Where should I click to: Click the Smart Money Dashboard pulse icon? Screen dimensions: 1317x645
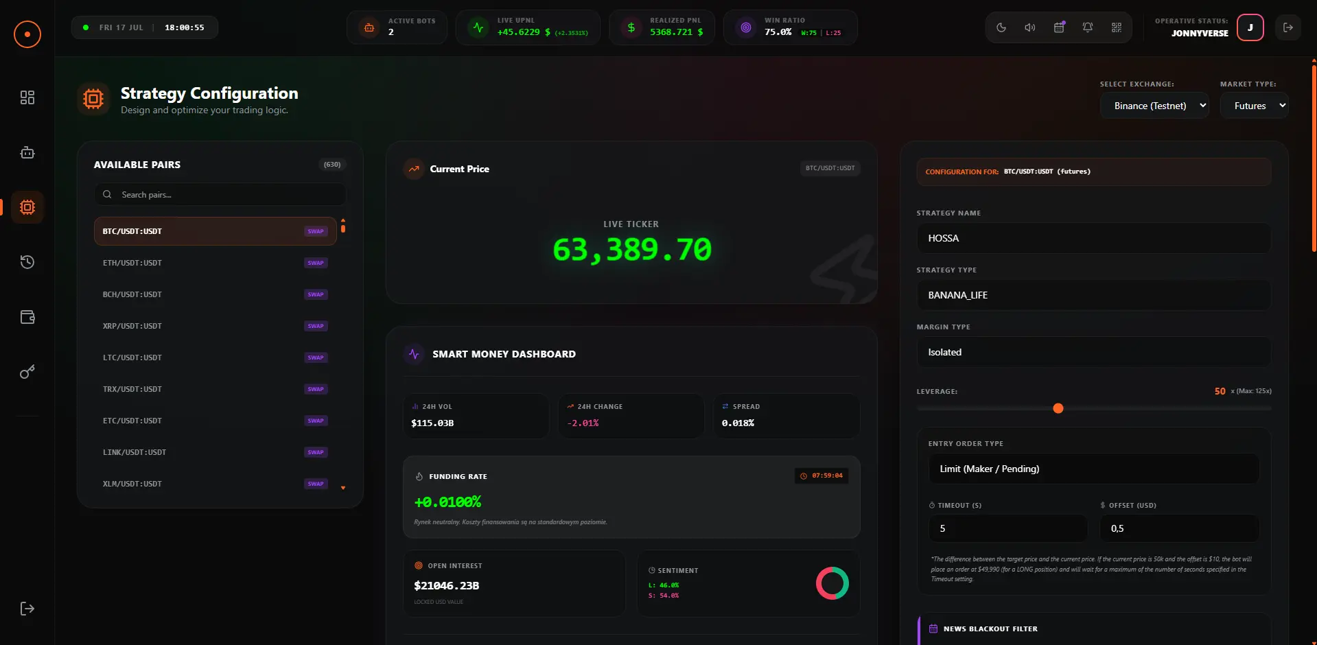[414, 354]
